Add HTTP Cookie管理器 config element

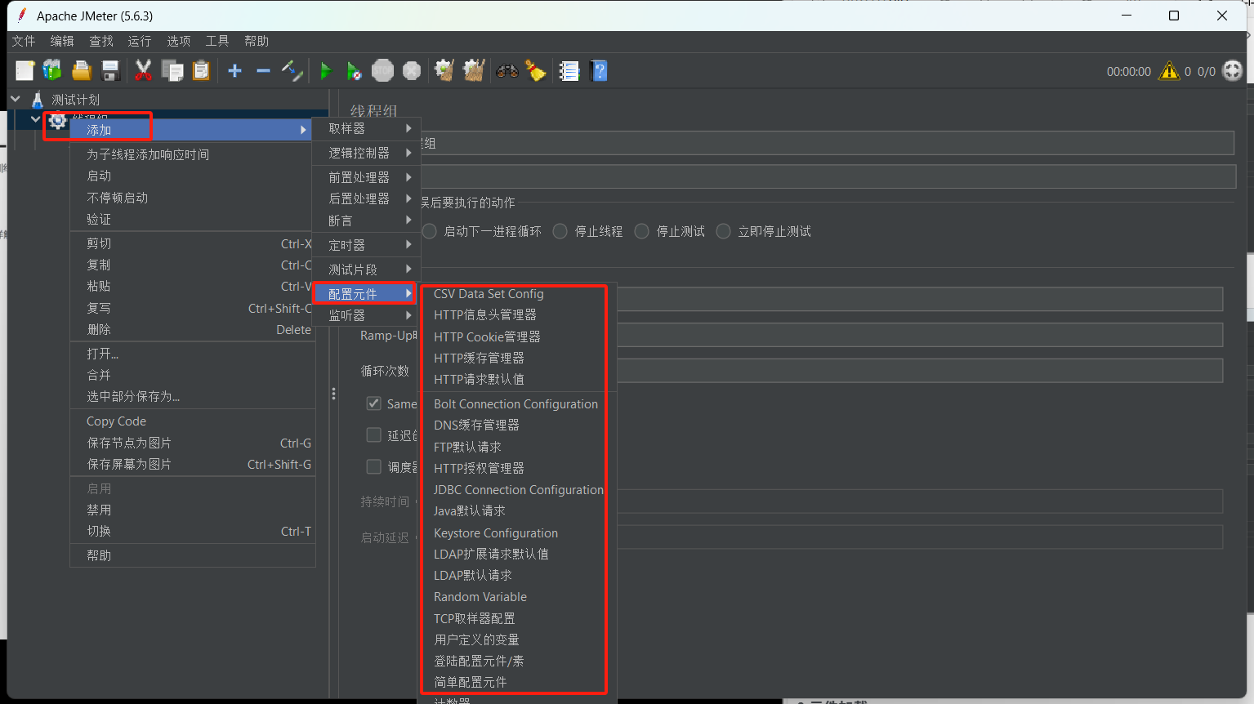point(515,336)
